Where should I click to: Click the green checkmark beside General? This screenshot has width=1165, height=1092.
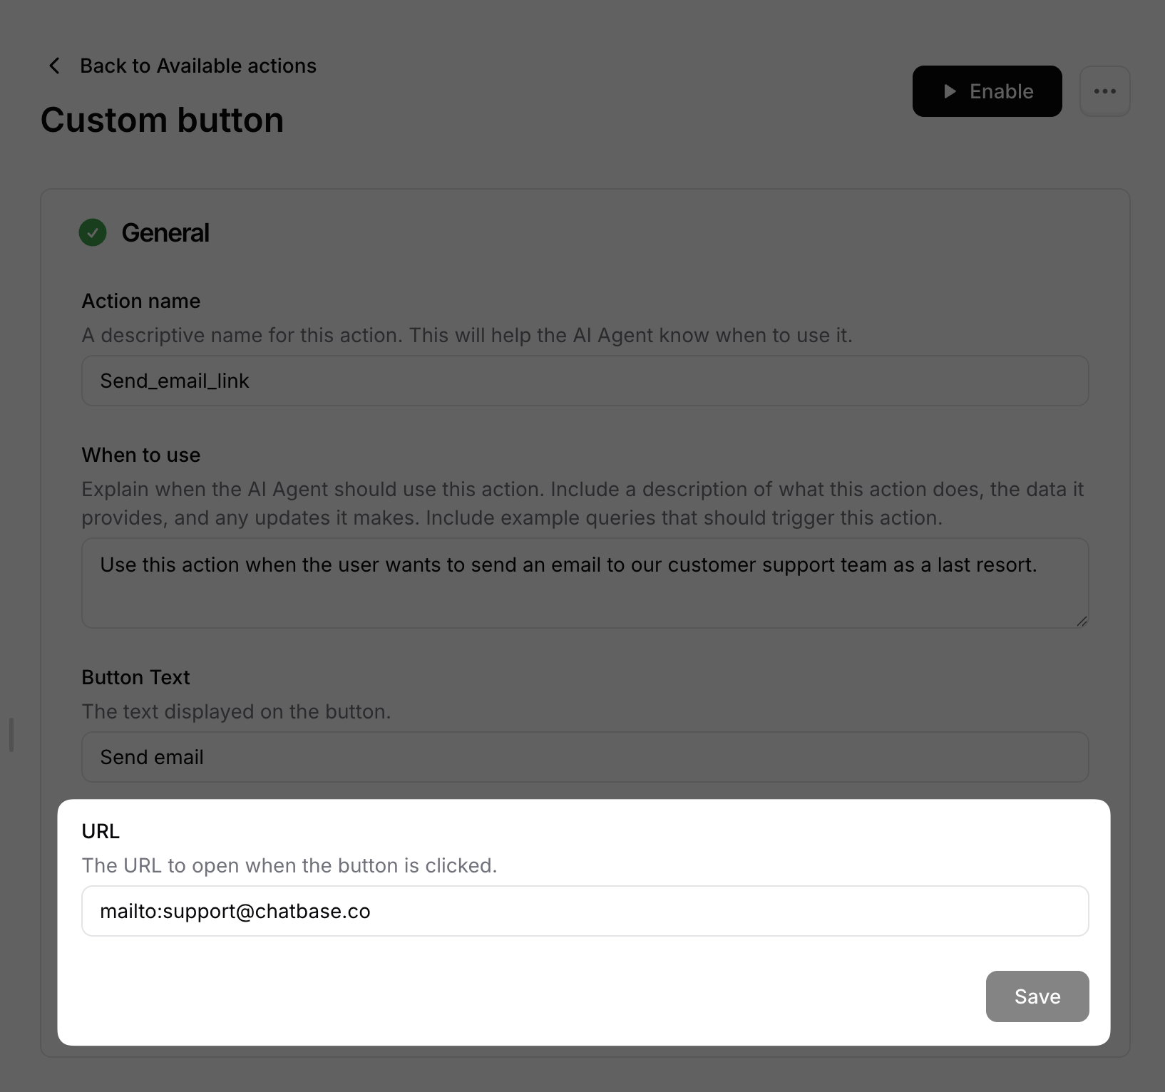click(92, 232)
